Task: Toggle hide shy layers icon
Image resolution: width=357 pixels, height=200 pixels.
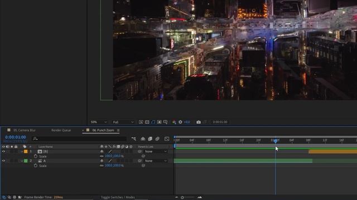Action: [143, 139]
